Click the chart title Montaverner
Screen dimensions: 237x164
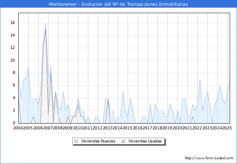[118, 4]
